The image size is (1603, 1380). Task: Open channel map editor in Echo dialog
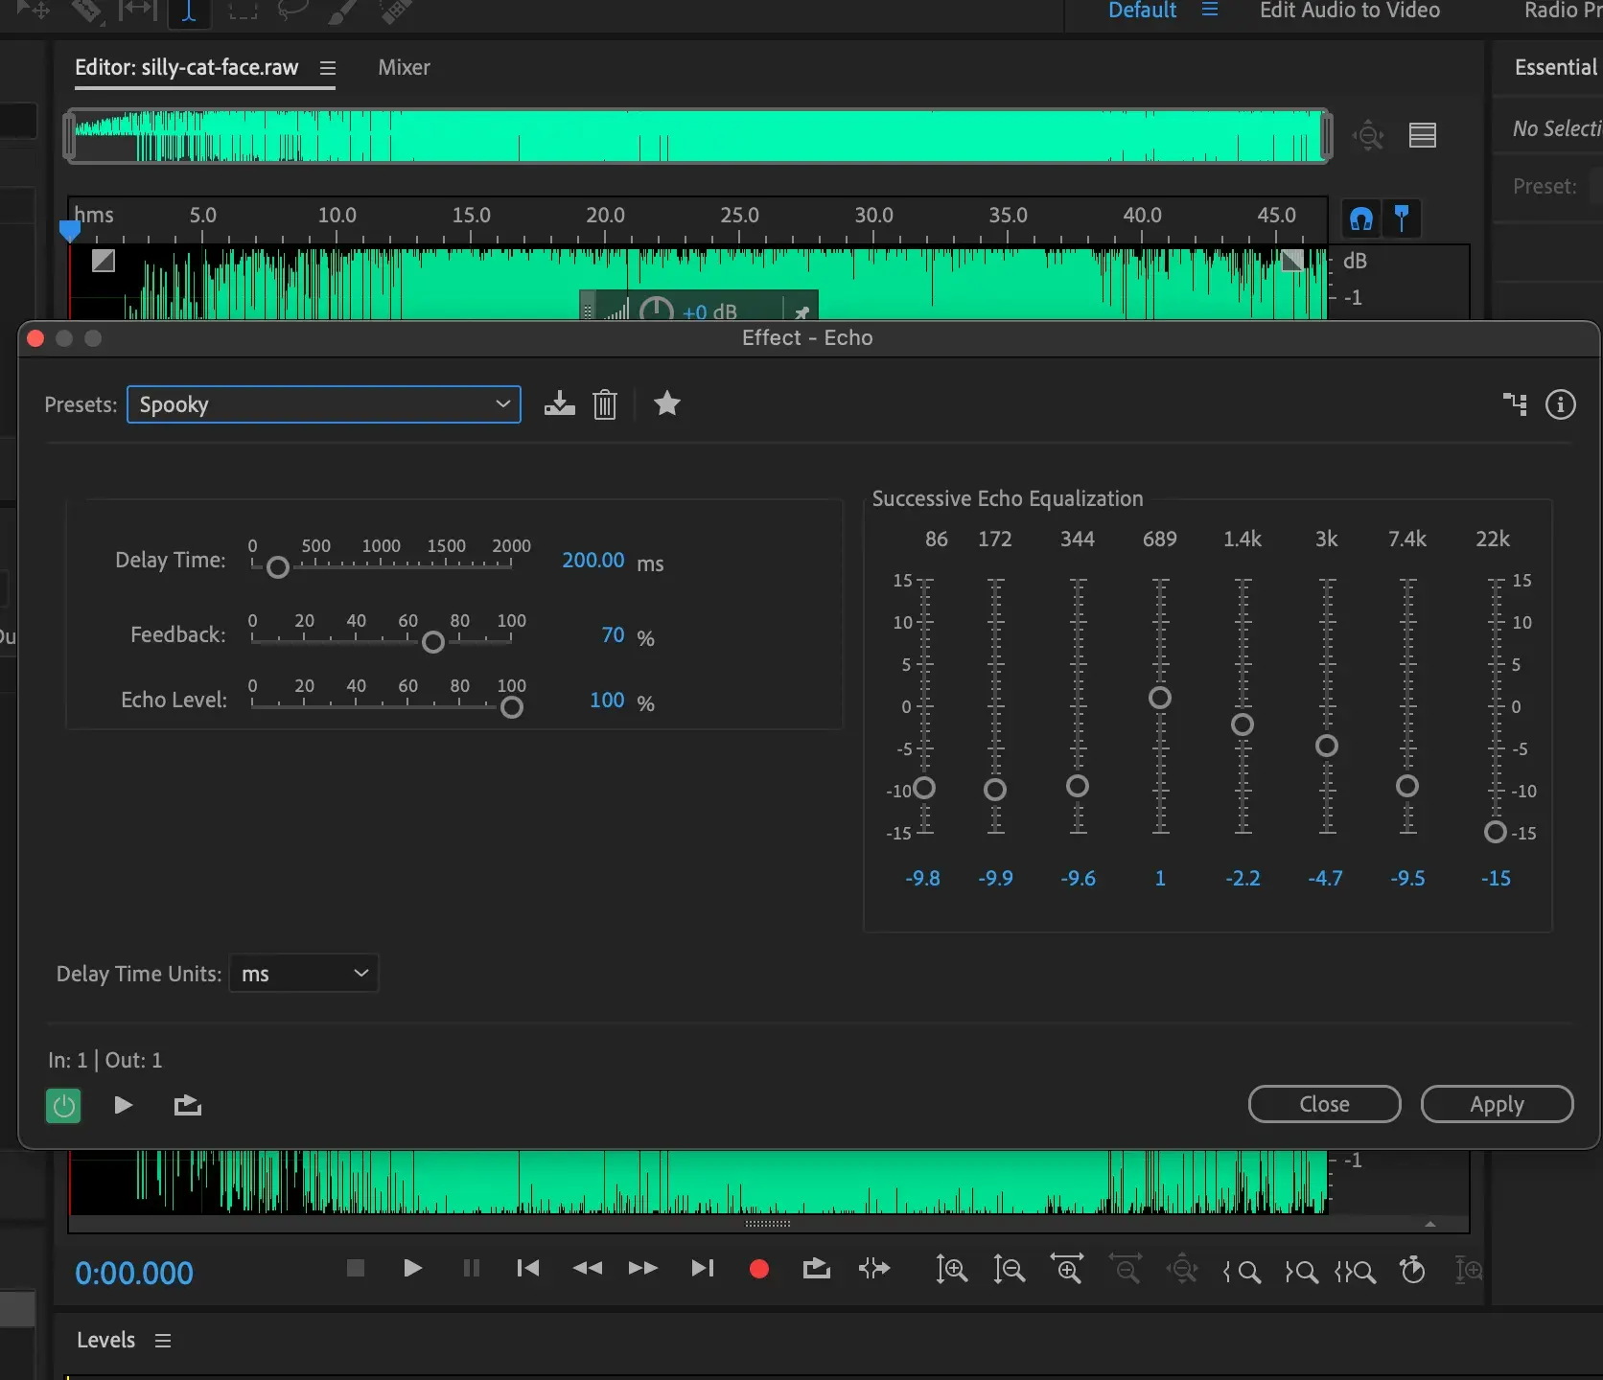1515,404
